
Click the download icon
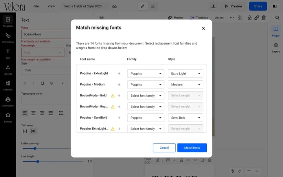[x=213, y=6]
